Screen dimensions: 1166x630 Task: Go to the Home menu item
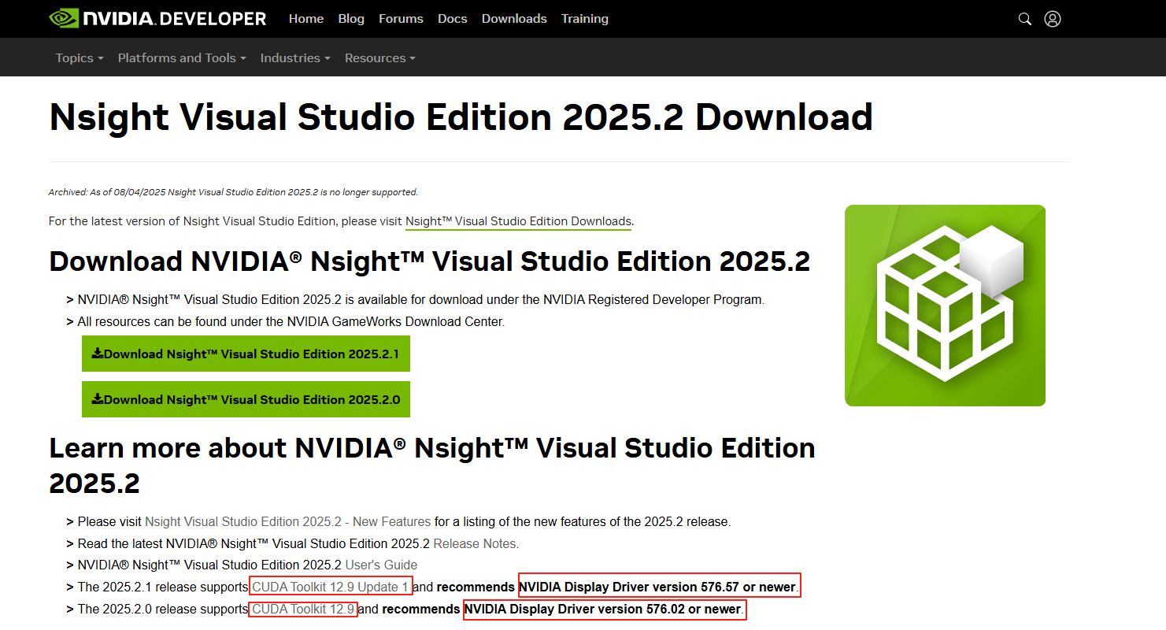coord(306,19)
